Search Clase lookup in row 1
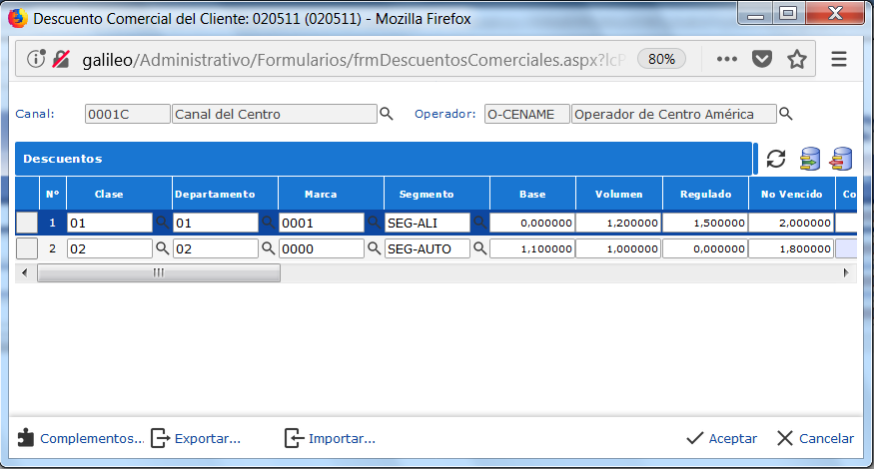Viewport: 874px width, 469px height. coord(162,223)
